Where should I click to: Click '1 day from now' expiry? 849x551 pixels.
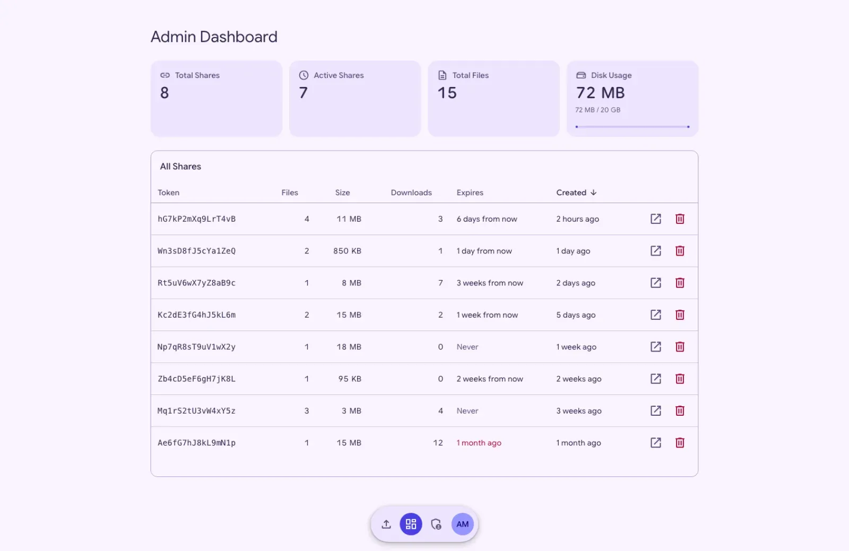click(x=484, y=251)
